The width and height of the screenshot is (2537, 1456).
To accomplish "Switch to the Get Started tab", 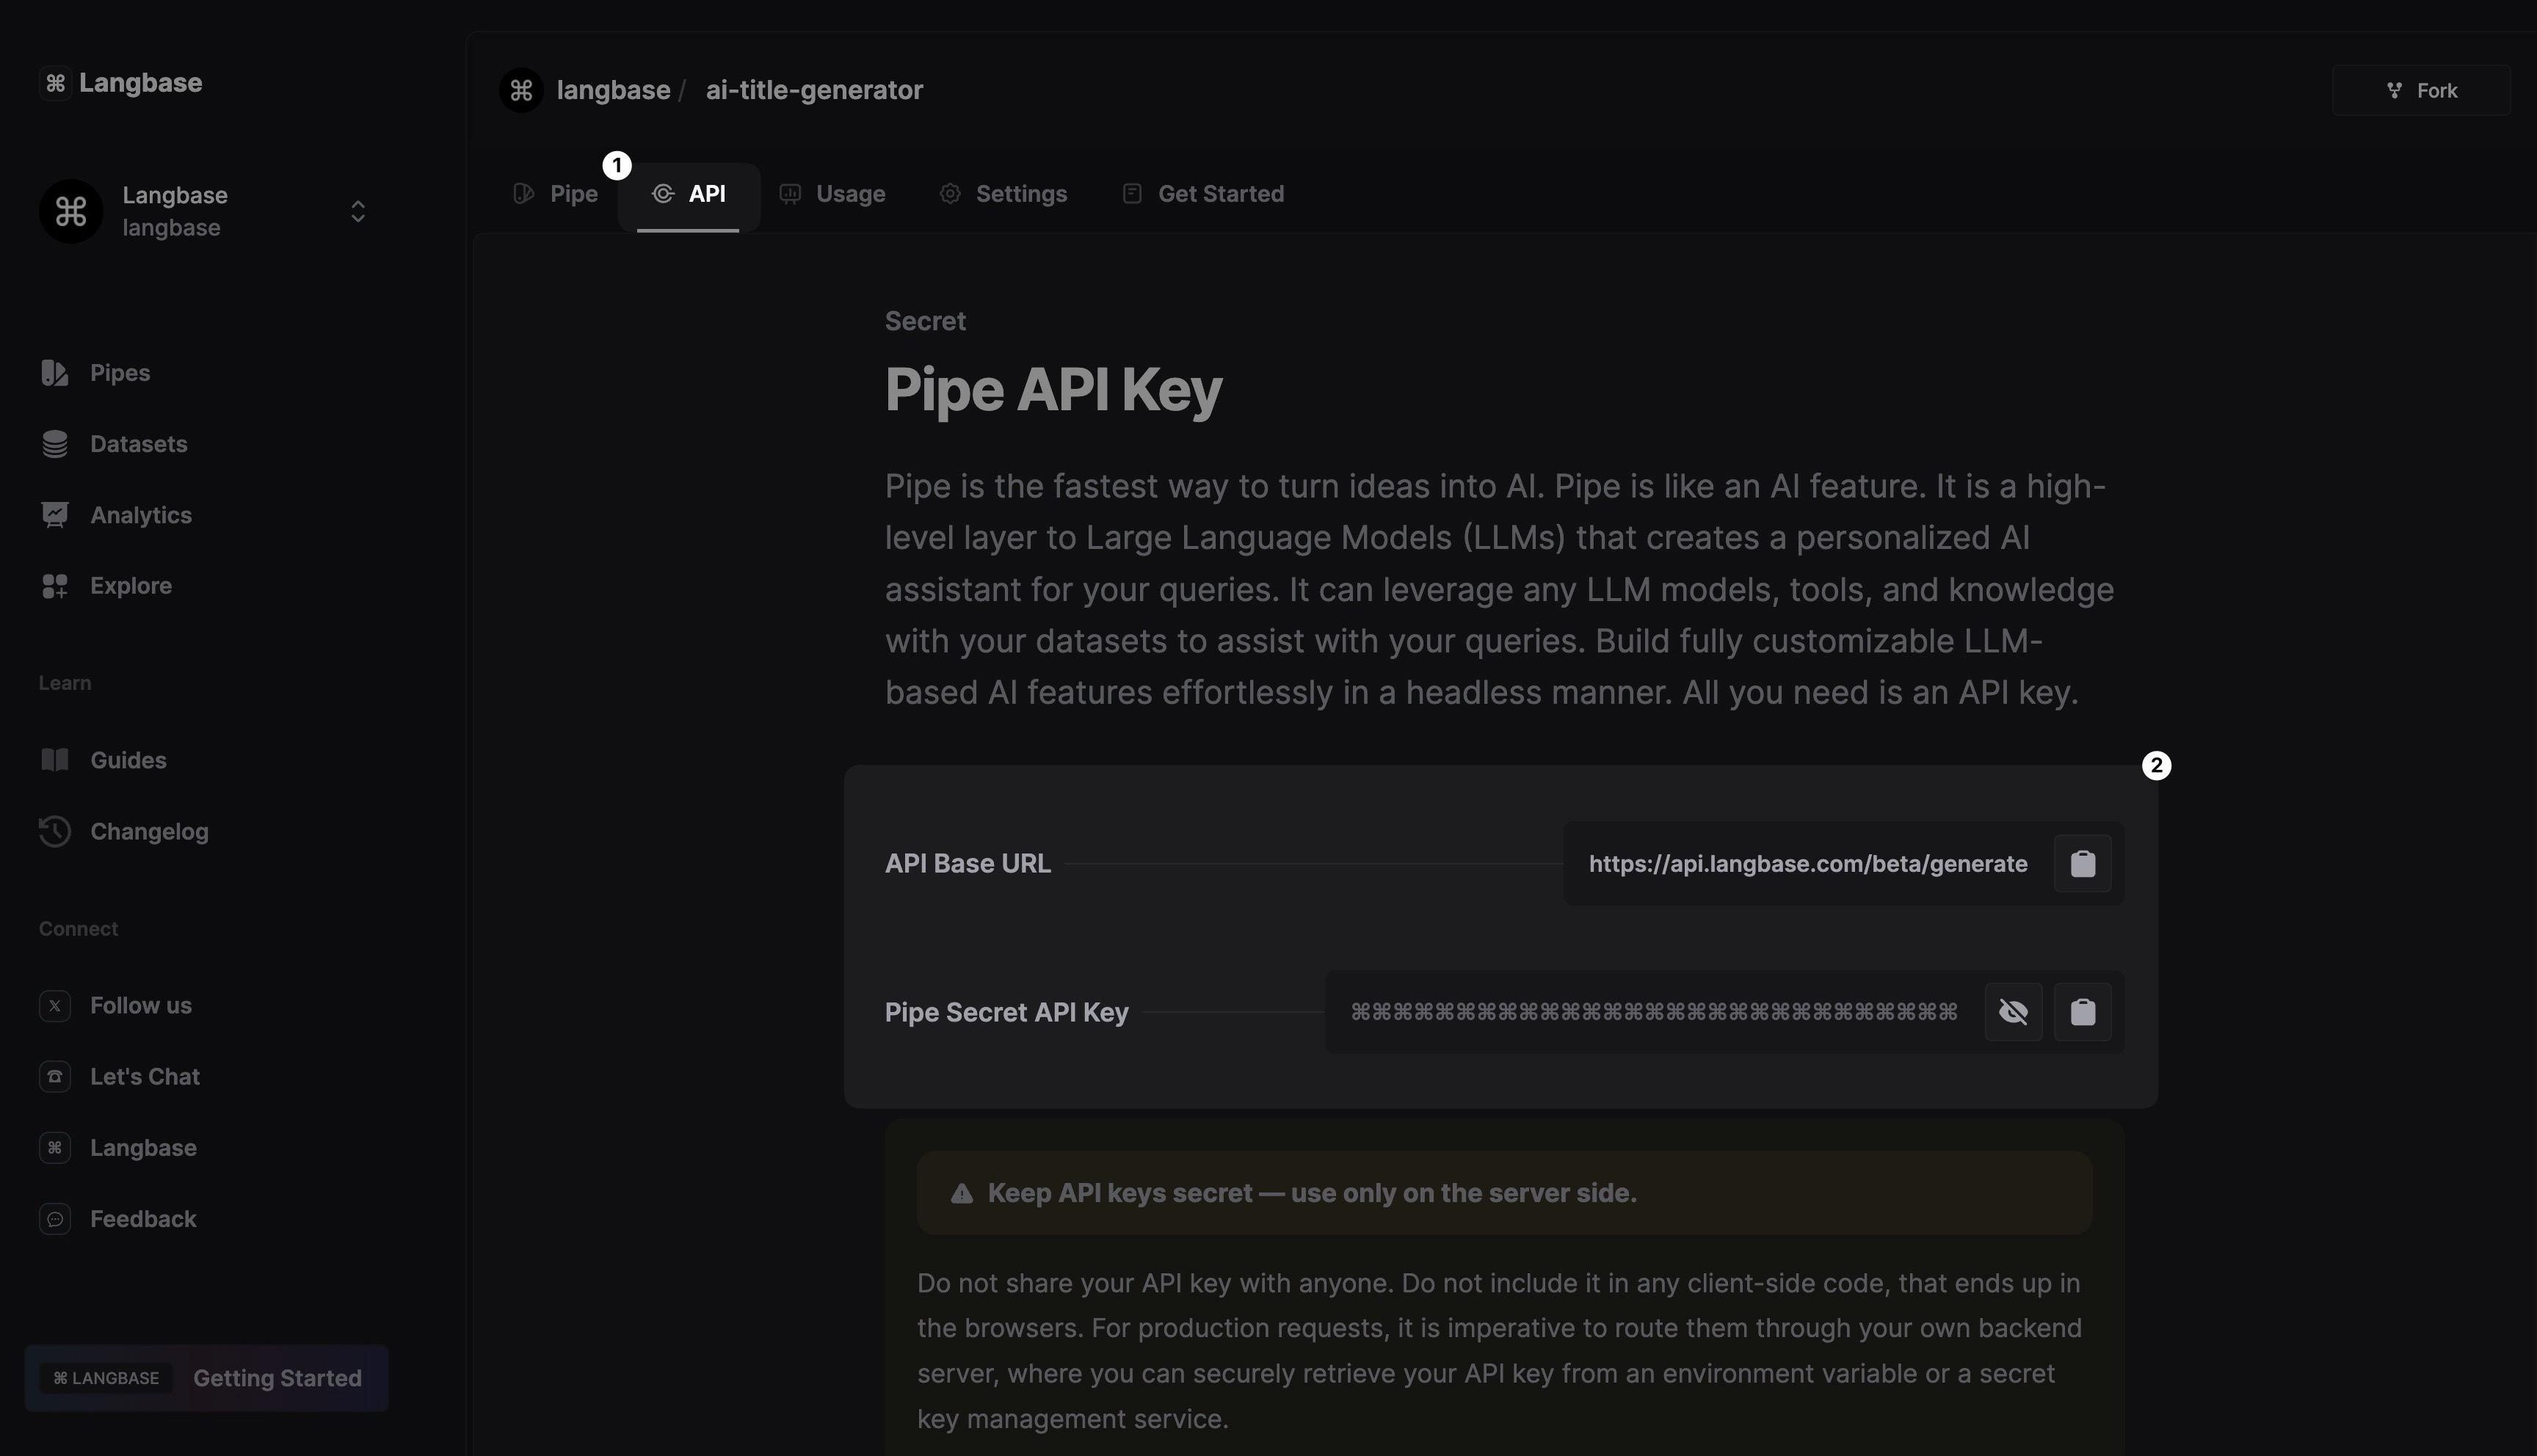I will pyautogui.click(x=1203, y=194).
